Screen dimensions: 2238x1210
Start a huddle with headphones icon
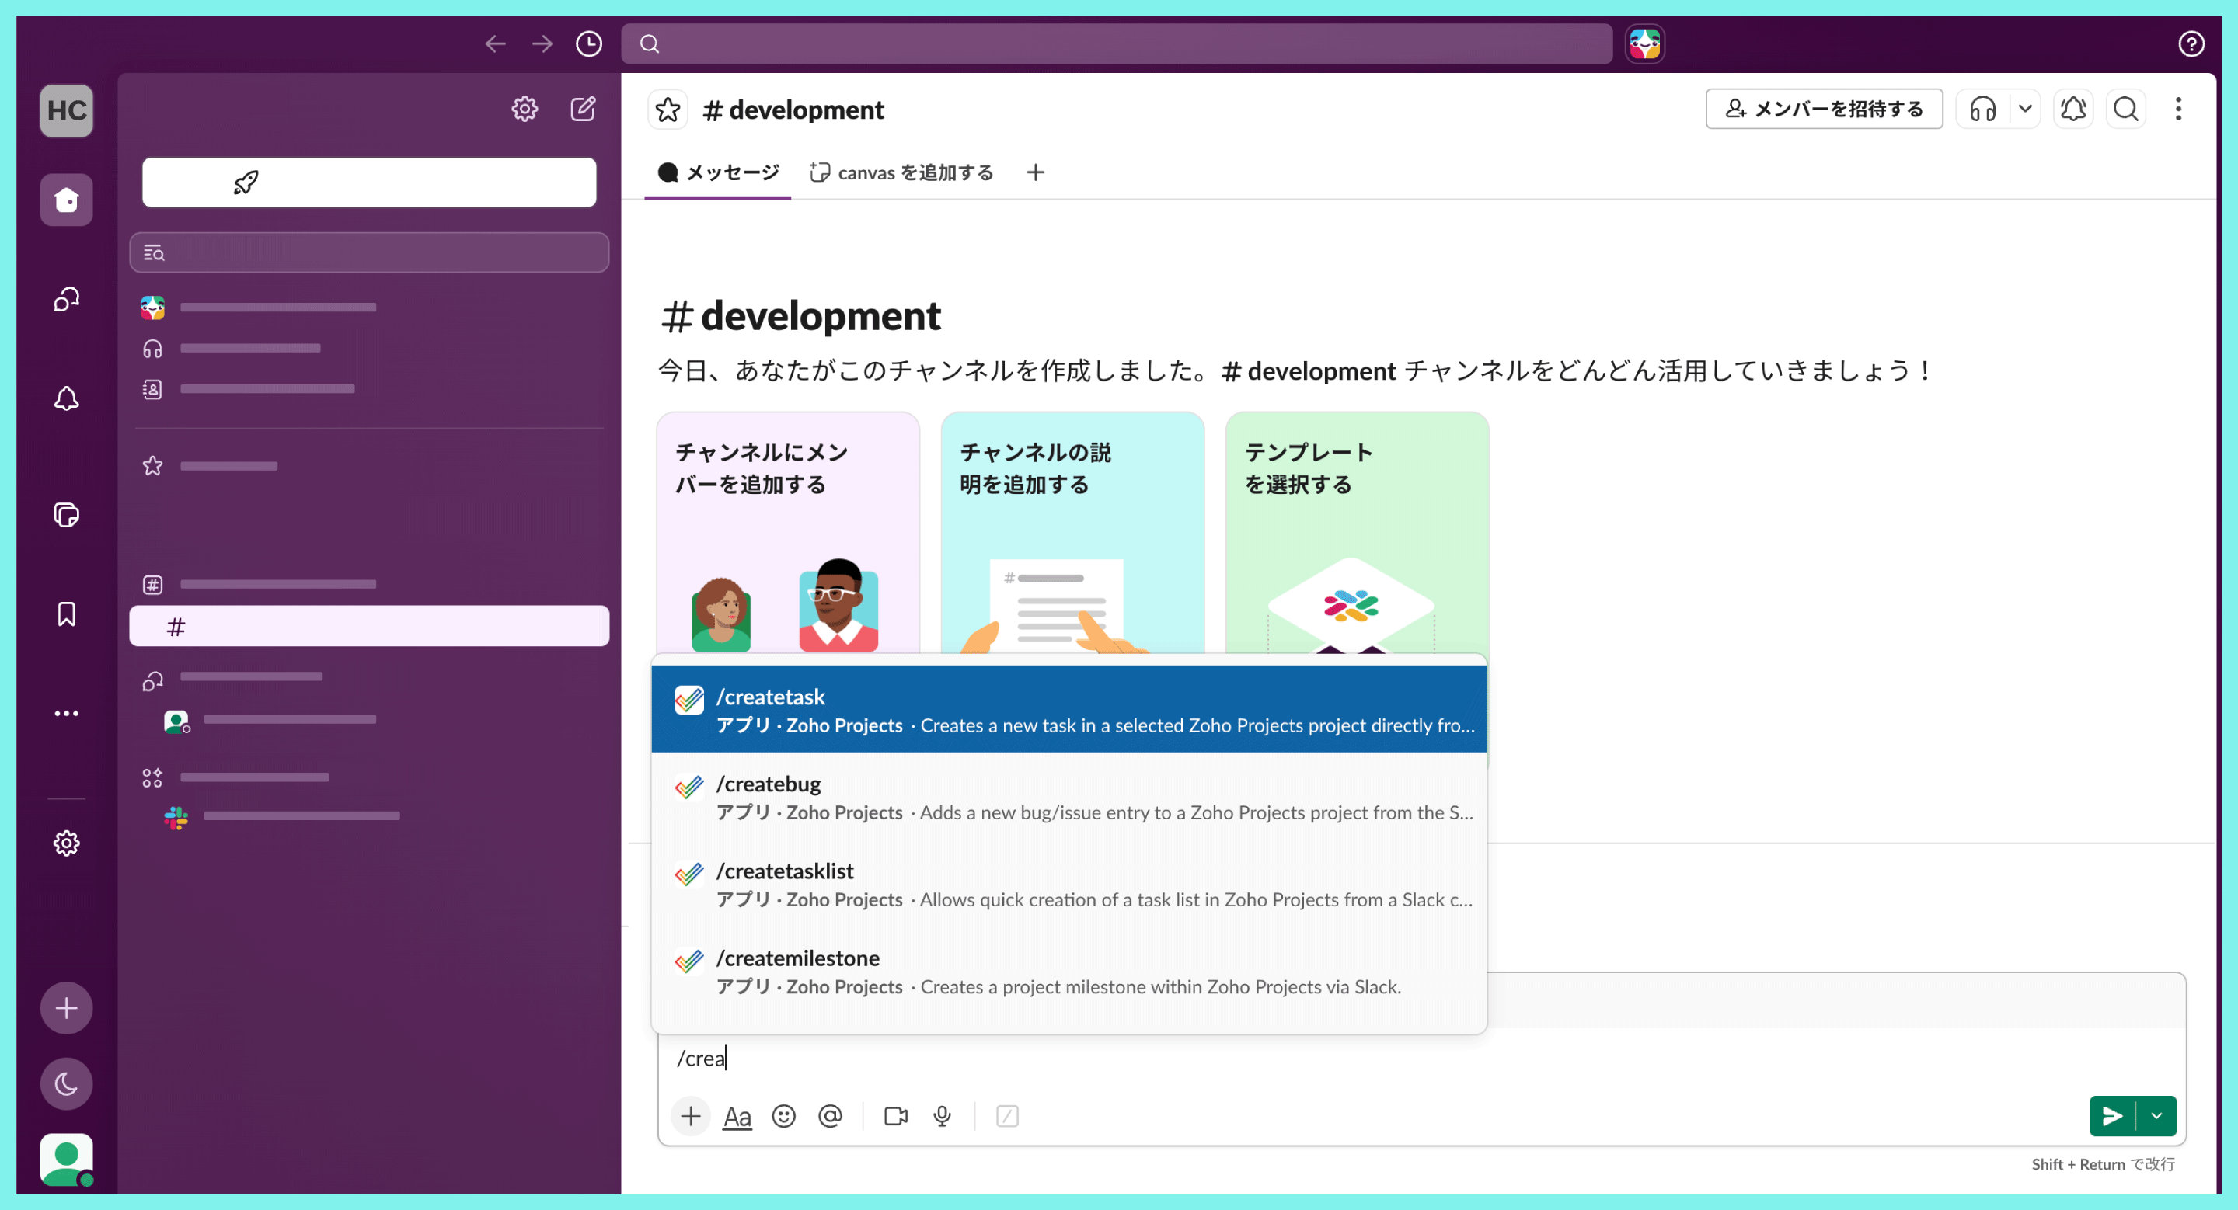pyautogui.click(x=1982, y=109)
